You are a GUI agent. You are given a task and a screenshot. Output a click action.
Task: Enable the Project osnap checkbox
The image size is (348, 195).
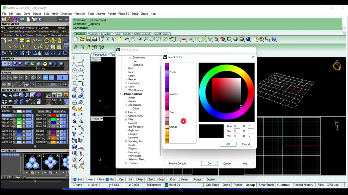(x=191, y=179)
